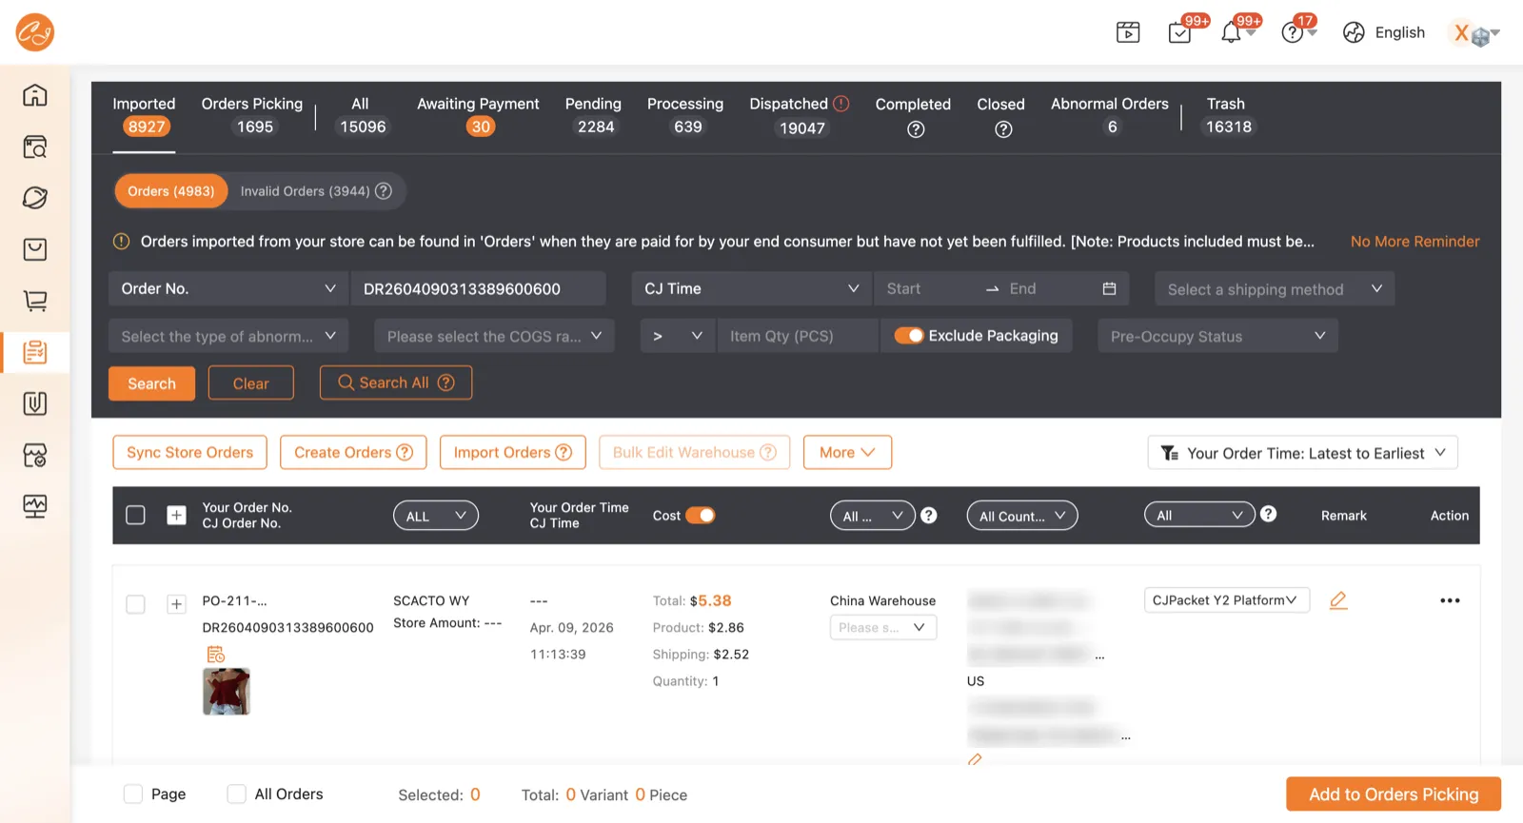1523x823 pixels.
Task: Open Your Order Time sort dropdown
Action: 1302,453
